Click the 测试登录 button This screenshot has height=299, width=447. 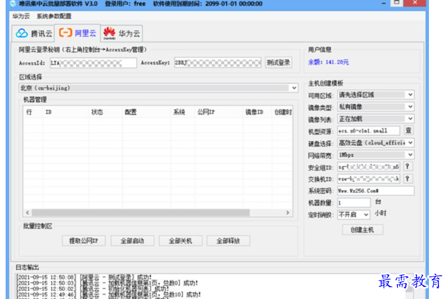pos(278,63)
